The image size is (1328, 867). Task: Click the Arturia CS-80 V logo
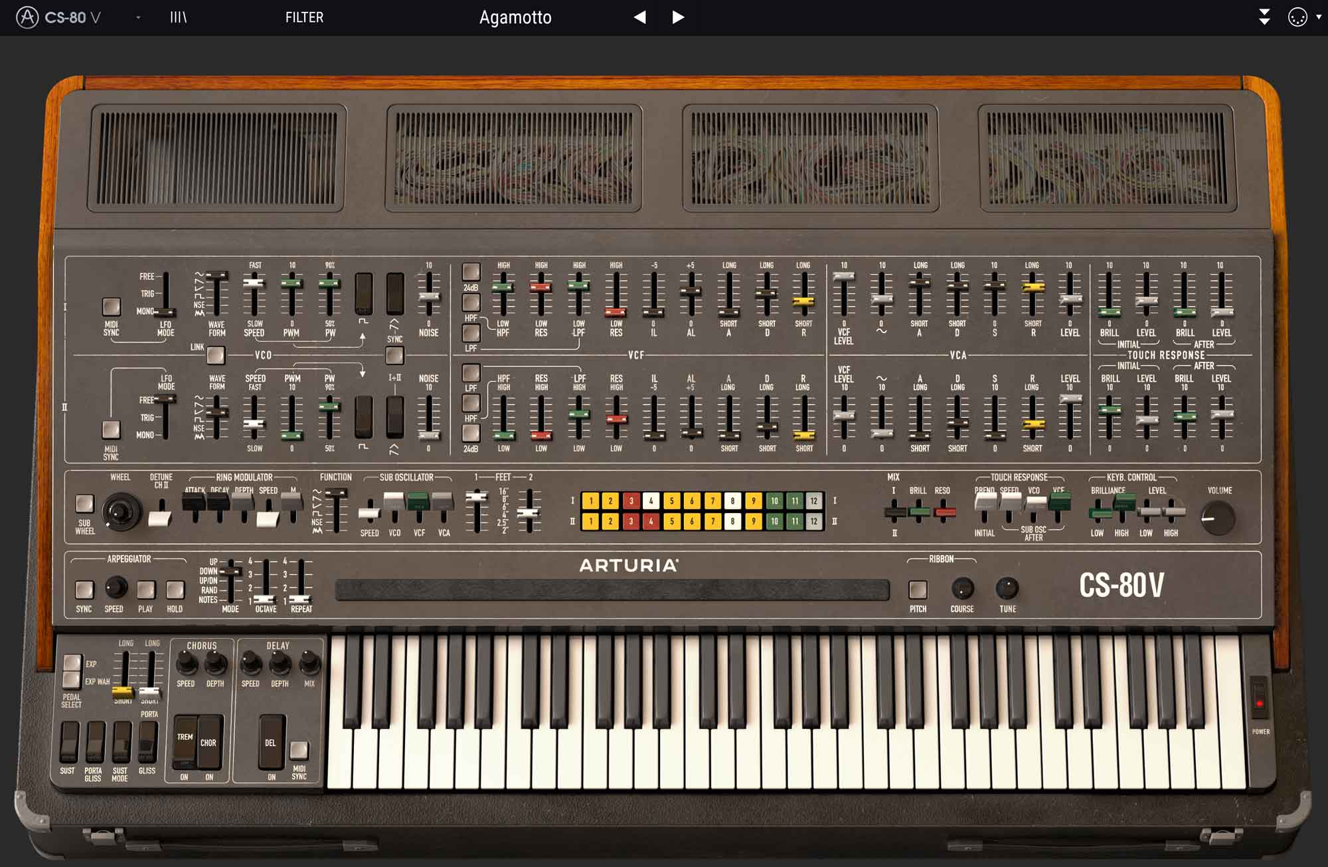coord(58,17)
